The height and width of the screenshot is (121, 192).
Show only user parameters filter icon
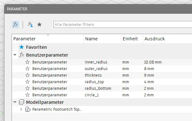[x=30, y=24]
